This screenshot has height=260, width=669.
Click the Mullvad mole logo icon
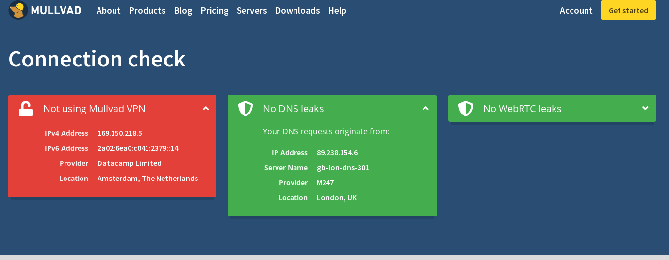(x=17, y=10)
